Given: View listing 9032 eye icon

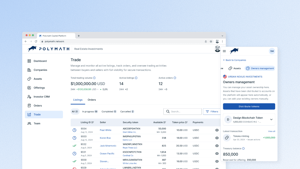Looking at the screenshot, I should pyautogui.click(x=217, y=146).
